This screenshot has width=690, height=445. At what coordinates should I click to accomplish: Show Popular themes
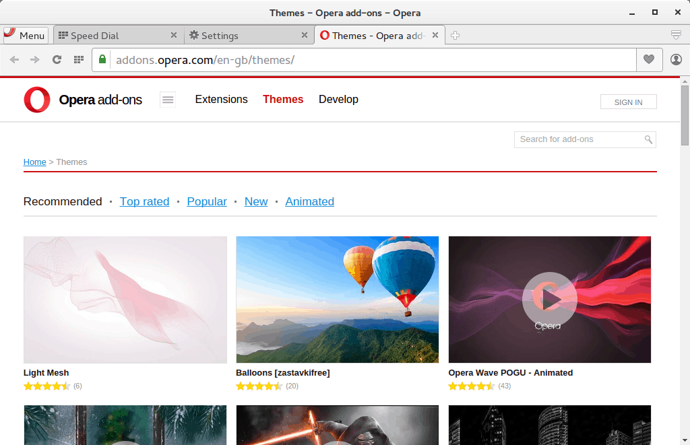click(x=207, y=201)
